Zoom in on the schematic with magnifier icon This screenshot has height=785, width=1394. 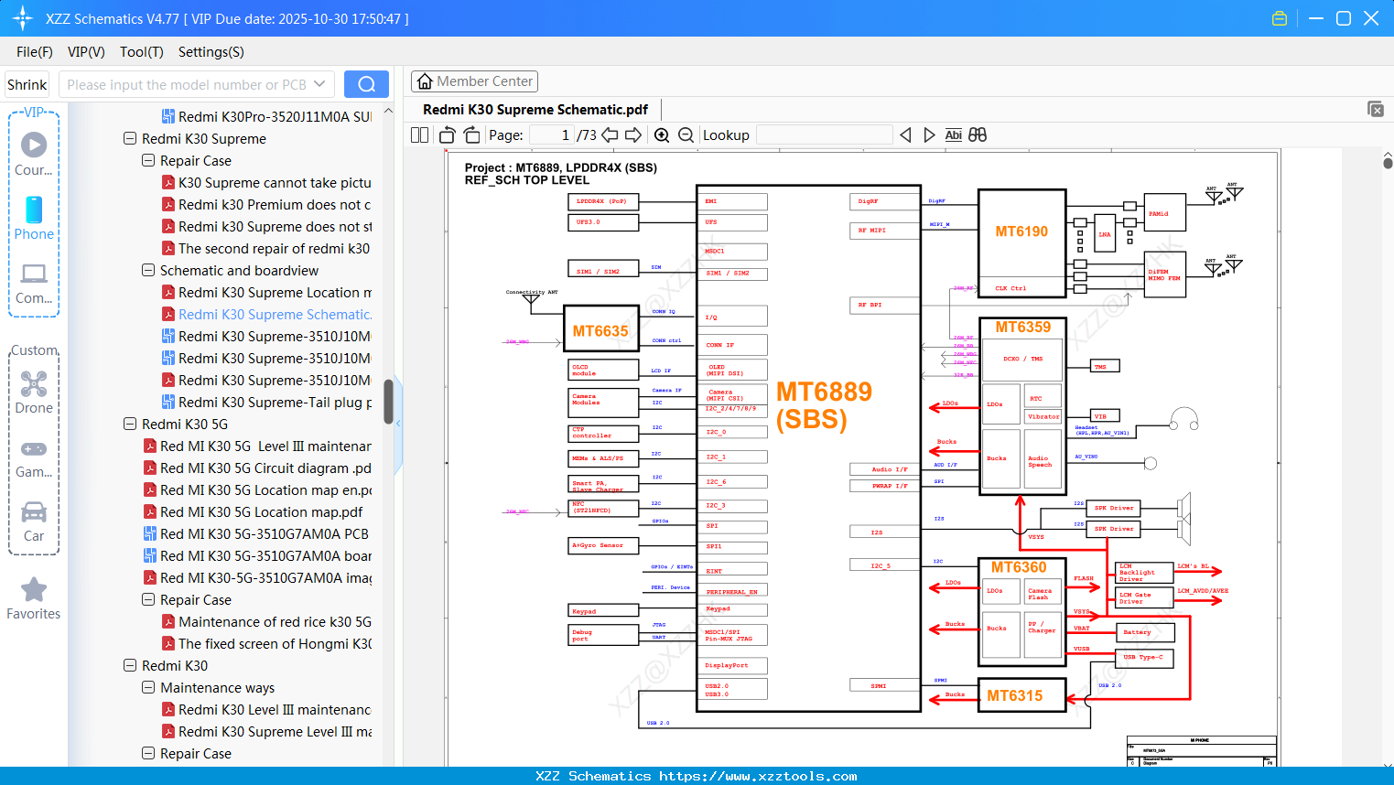click(661, 134)
